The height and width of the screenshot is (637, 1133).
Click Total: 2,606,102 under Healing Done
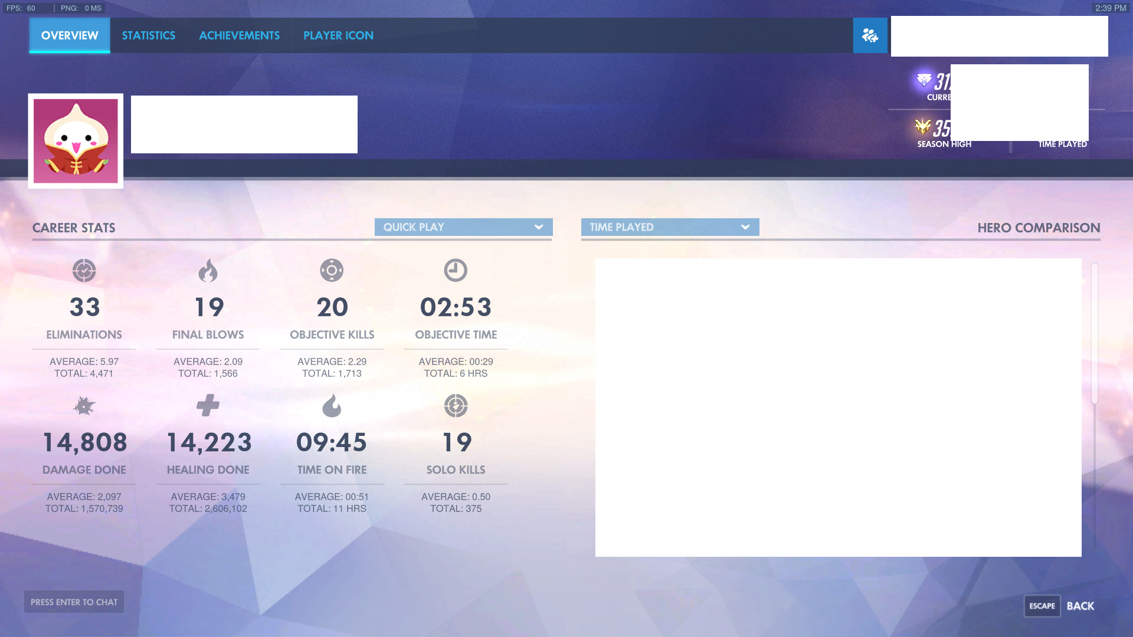(x=208, y=509)
